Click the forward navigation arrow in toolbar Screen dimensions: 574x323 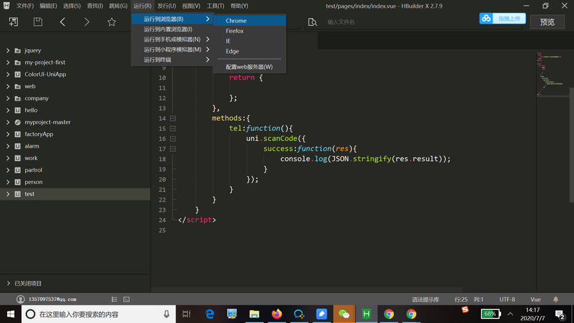87,22
